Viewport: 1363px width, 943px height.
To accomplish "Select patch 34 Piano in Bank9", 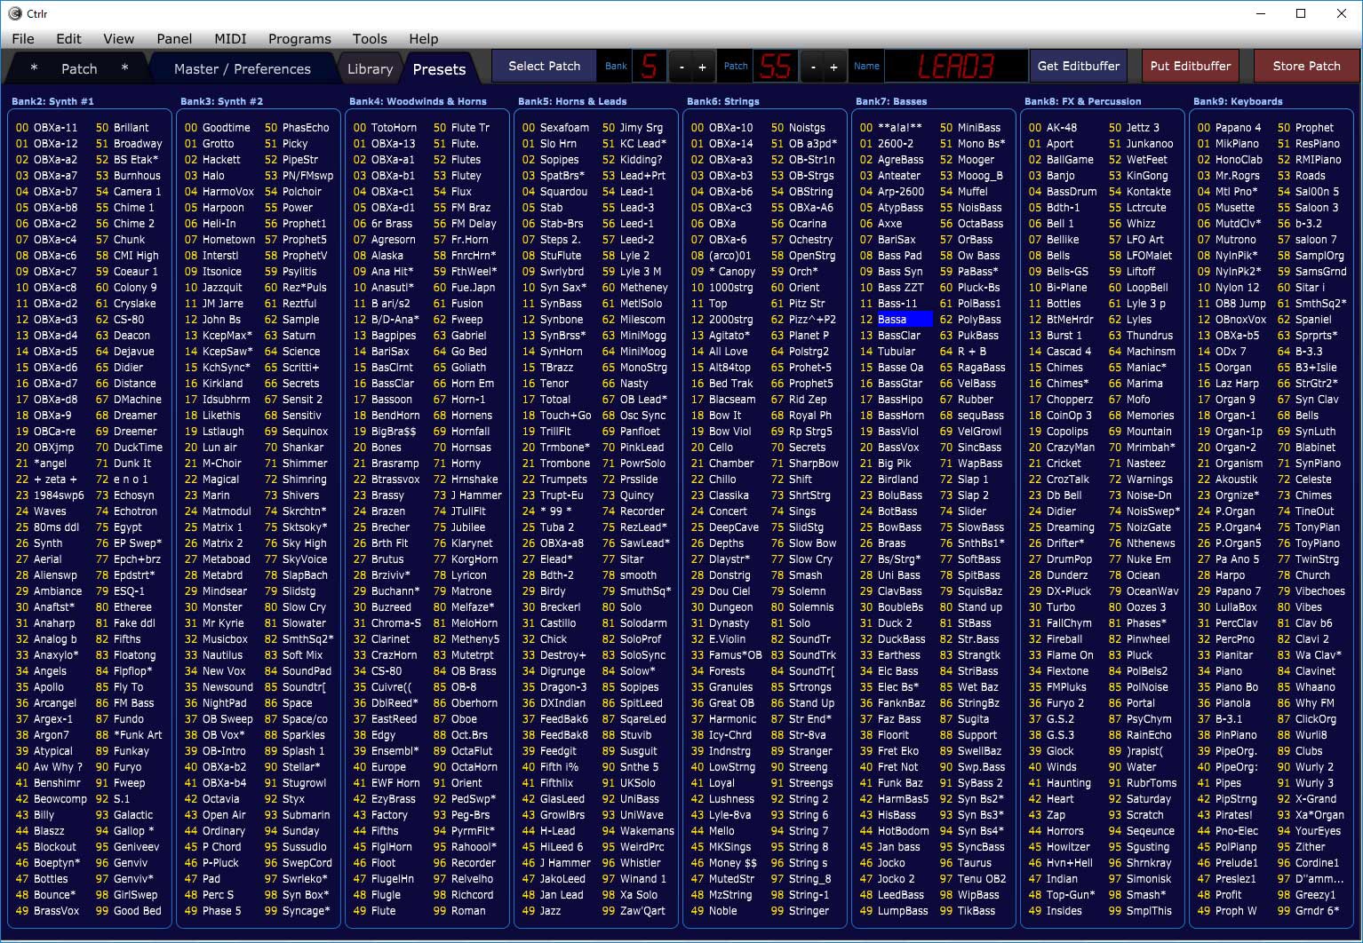I will [1219, 671].
